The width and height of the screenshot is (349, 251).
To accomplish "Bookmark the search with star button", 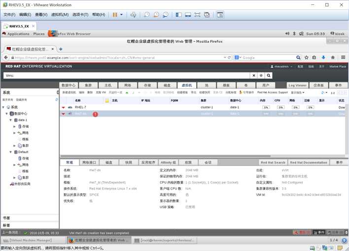I will [261, 76].
